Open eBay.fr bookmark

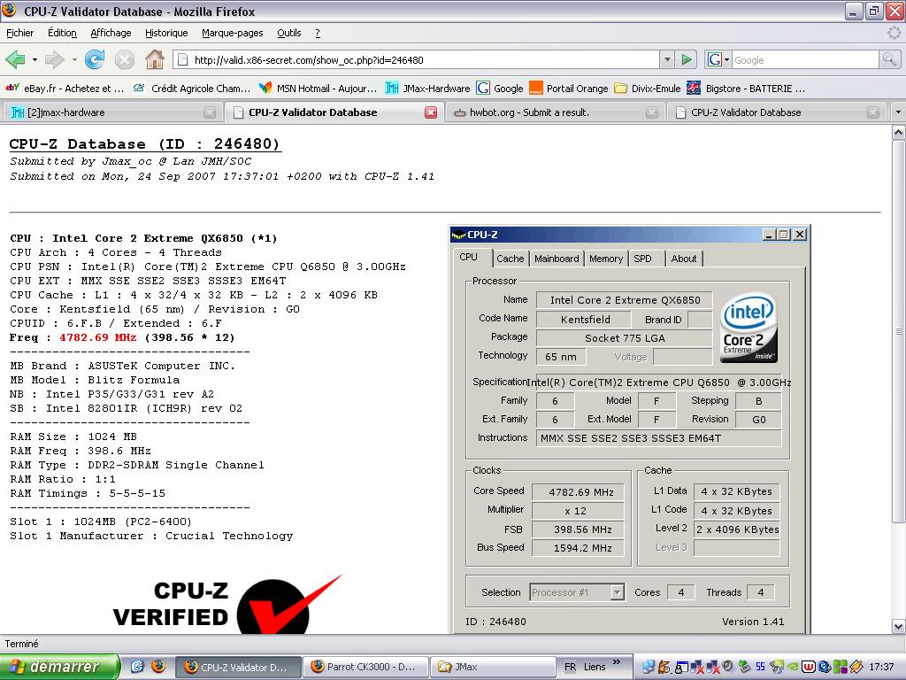coord(65,89)
